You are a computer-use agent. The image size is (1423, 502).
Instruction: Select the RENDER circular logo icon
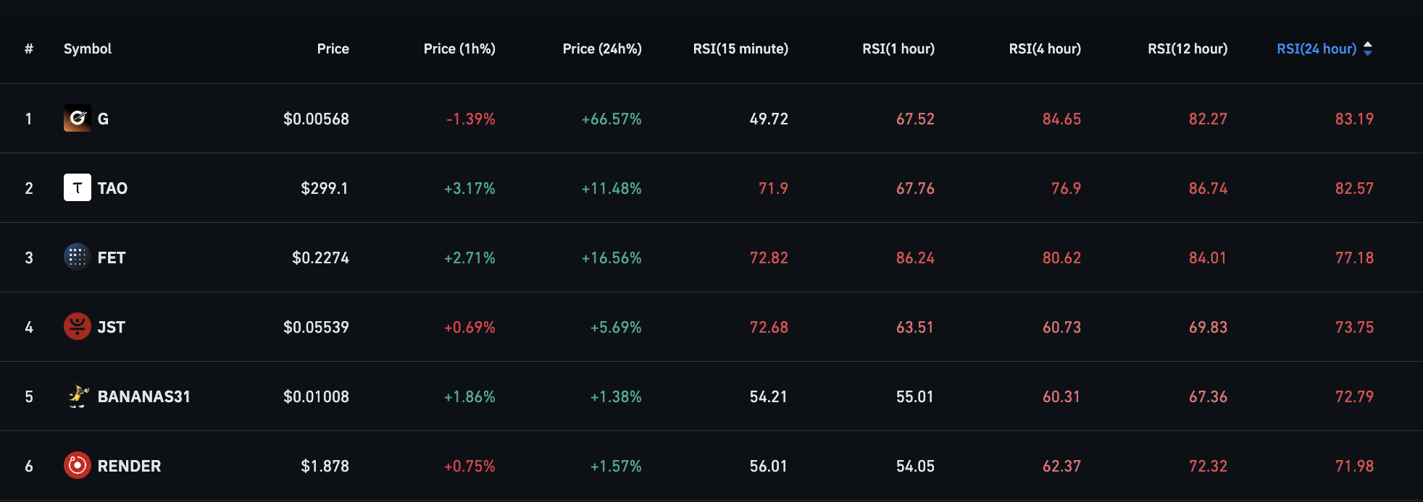[78, 466]
